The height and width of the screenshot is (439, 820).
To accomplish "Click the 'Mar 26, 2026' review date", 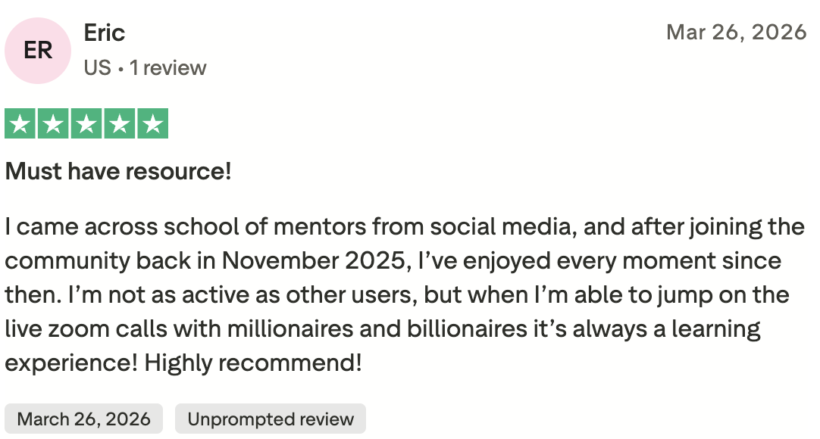I will coord(737,33).
